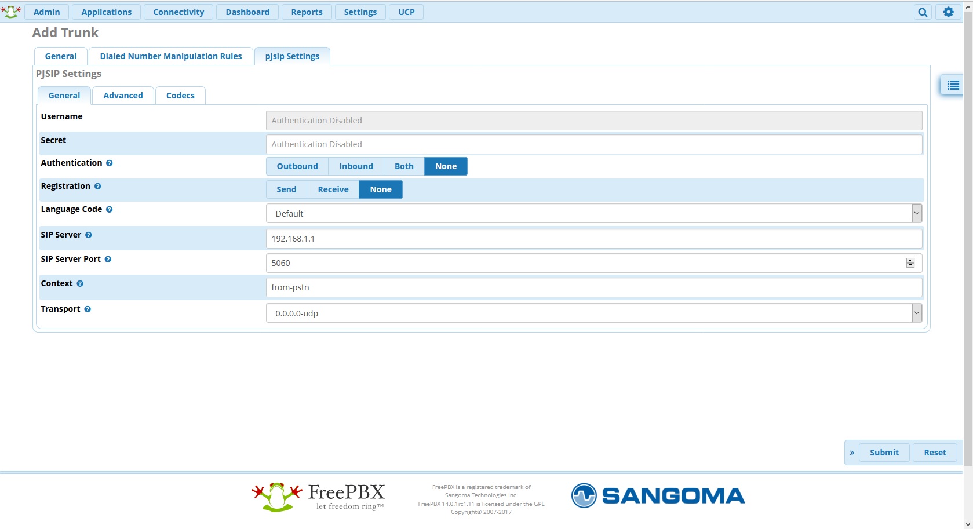Click the gear settings icon top right
This screenshot has width=973, height=529.
pyautogui.click(x=948, y=12)
